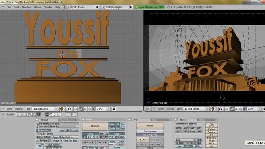Open the Add menu
Screen dimensions: 265x149
pyautogui.click(x=16, y=7)
